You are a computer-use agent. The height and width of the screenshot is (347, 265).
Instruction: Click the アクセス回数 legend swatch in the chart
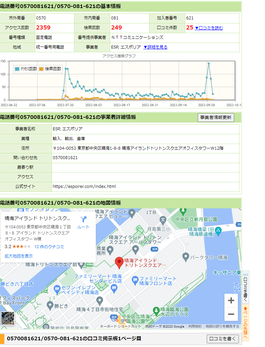coord(17,69)
